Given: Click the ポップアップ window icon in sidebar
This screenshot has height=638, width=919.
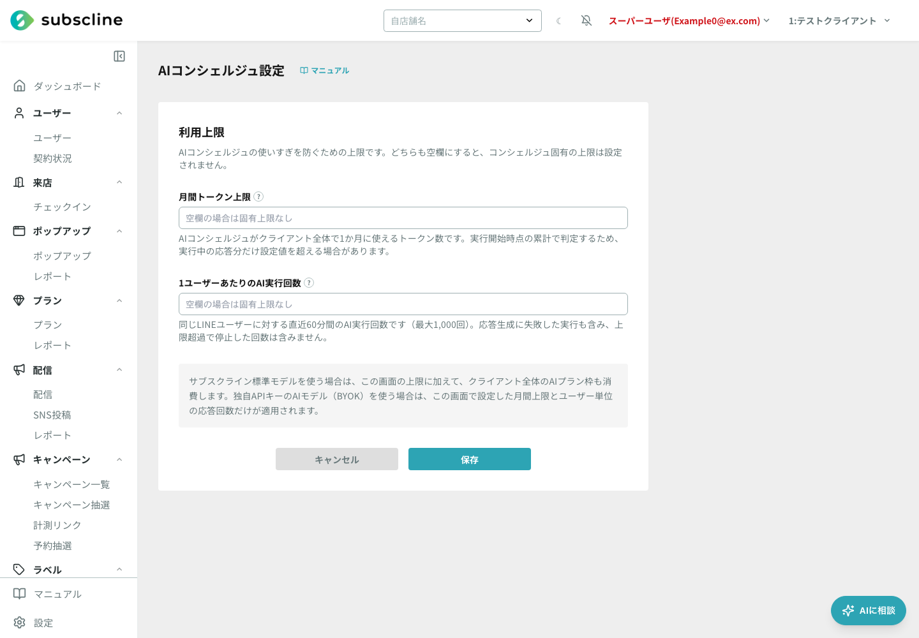Looking at the screenshot, I should point(19,231).
